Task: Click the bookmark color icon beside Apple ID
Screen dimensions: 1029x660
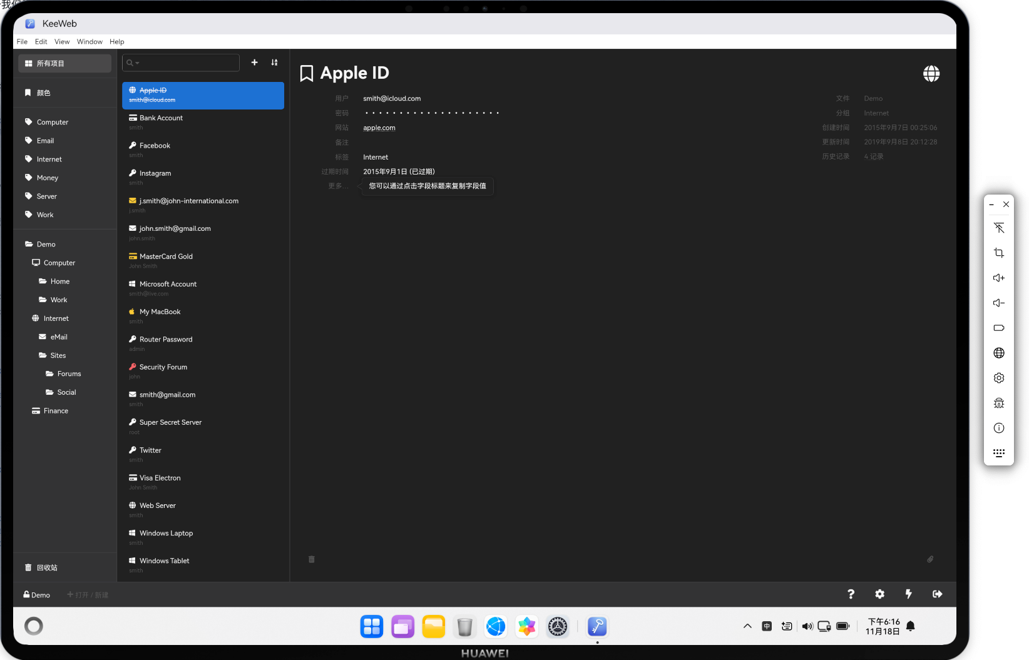Action: pyautogui.click(x=307, y=73)
